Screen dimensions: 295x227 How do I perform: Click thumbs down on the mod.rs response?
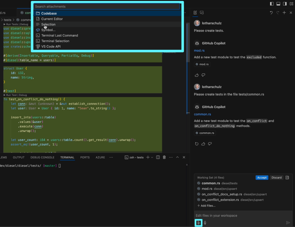(x=203, y=75)
